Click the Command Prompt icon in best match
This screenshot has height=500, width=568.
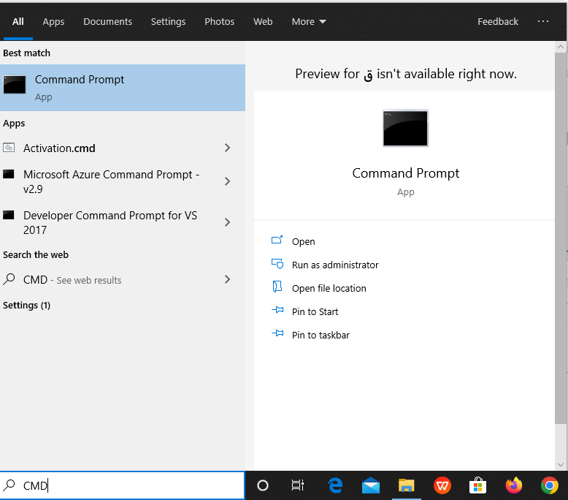(x=15, y=85)
